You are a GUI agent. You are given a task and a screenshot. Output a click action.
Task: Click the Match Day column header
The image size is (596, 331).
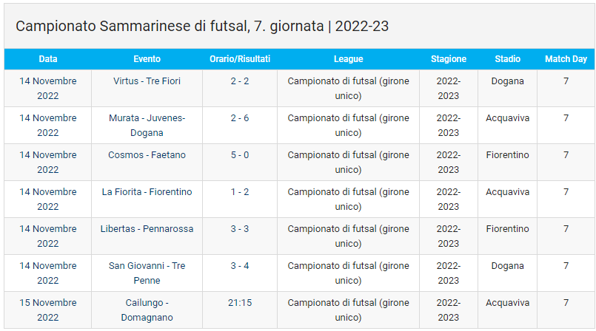coord(566,59)
